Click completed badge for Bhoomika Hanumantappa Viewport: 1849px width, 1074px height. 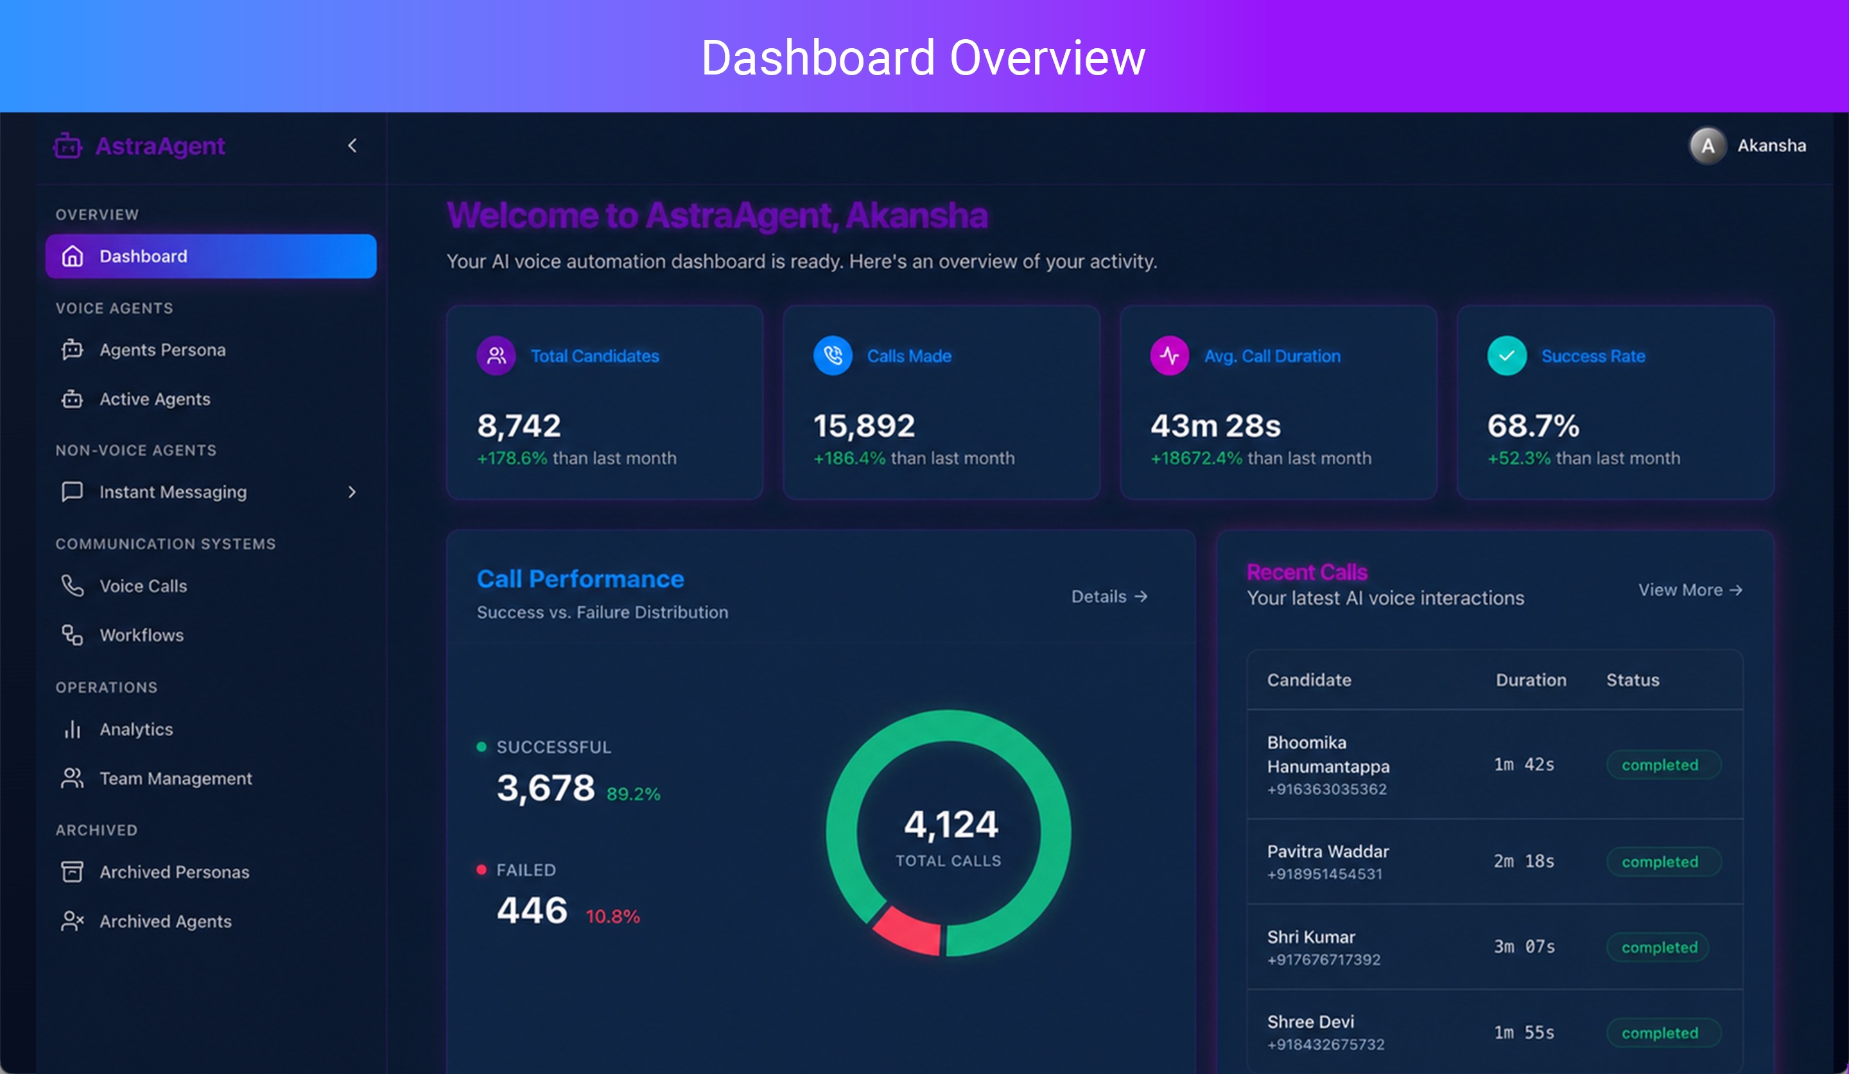point(1663,764)
